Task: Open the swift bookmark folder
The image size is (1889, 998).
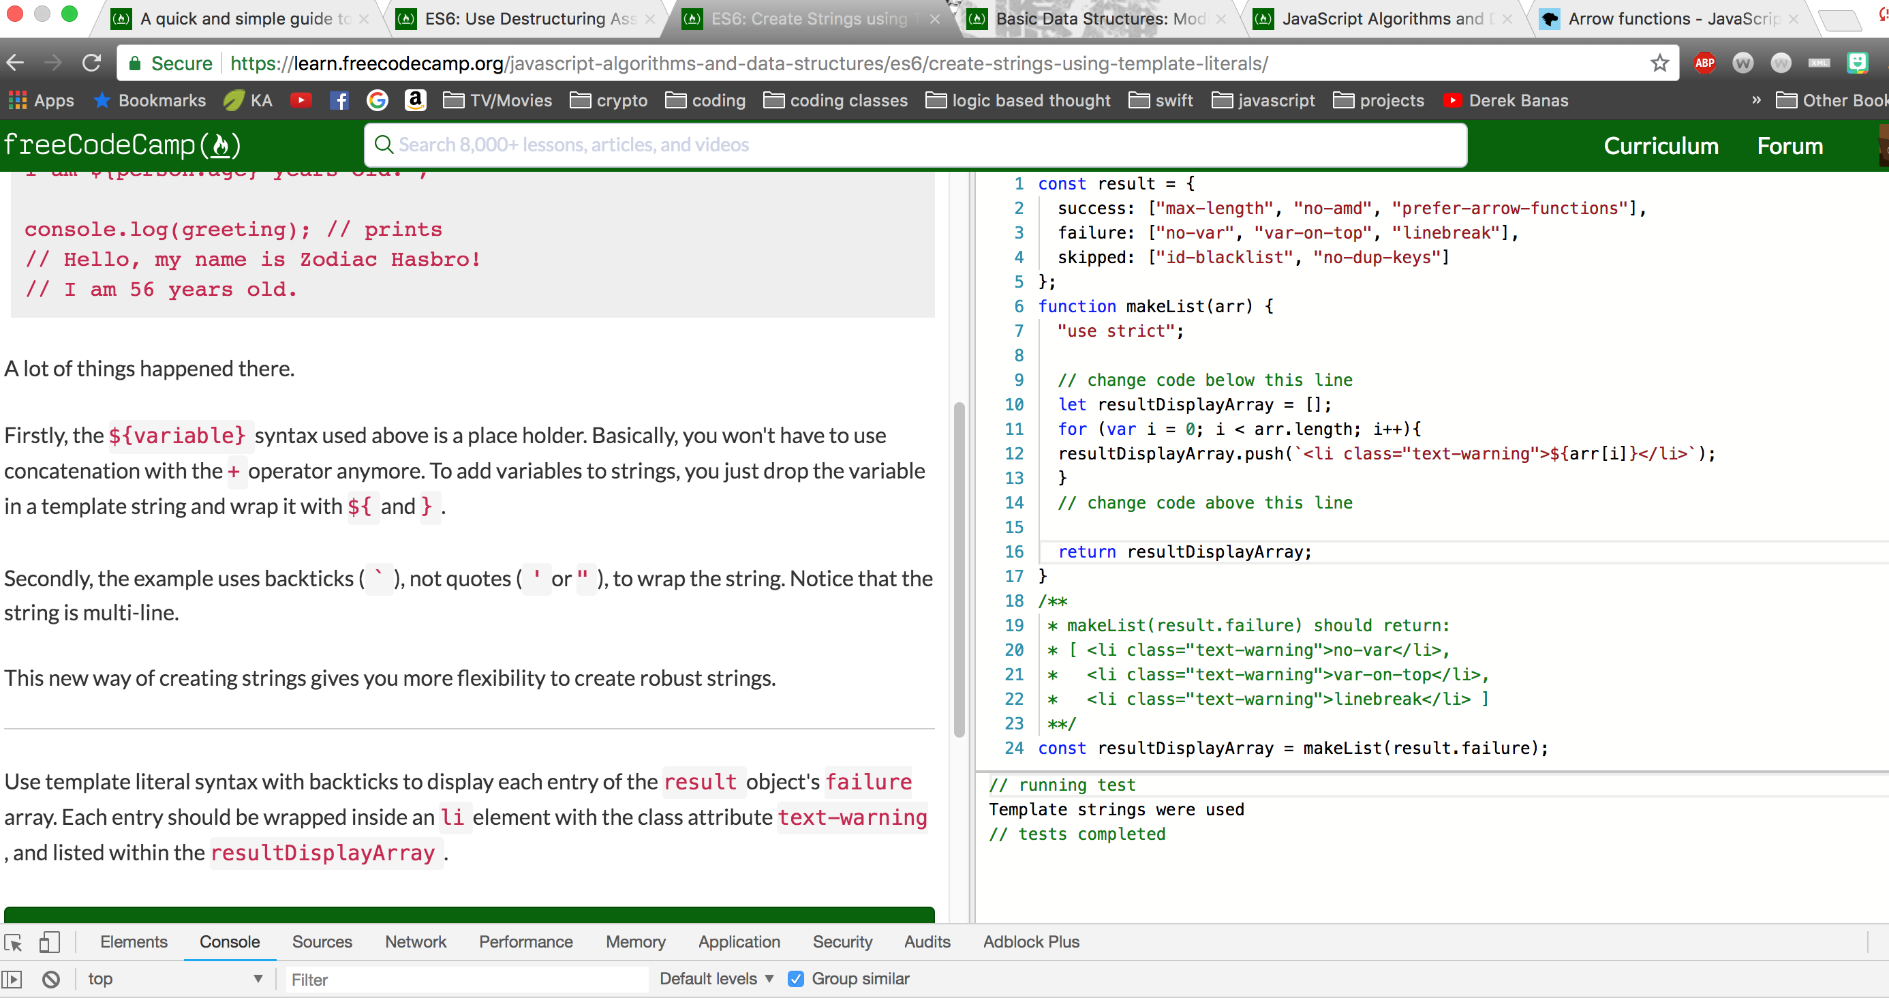Action: pyautogui.click(x=1161, y=100)
